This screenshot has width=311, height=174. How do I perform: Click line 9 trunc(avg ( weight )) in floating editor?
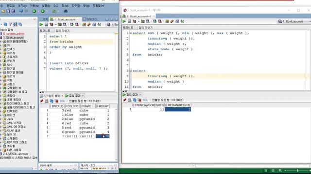171,76
